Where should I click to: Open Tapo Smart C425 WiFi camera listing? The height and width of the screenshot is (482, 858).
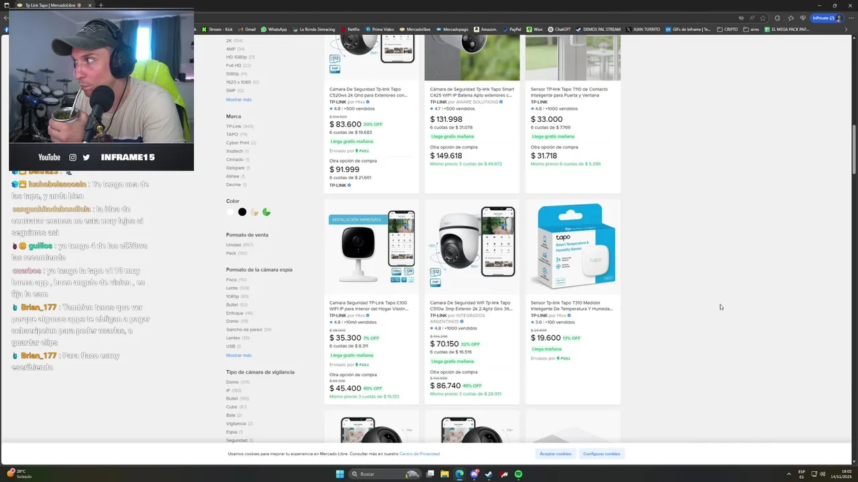click(472, 92)
